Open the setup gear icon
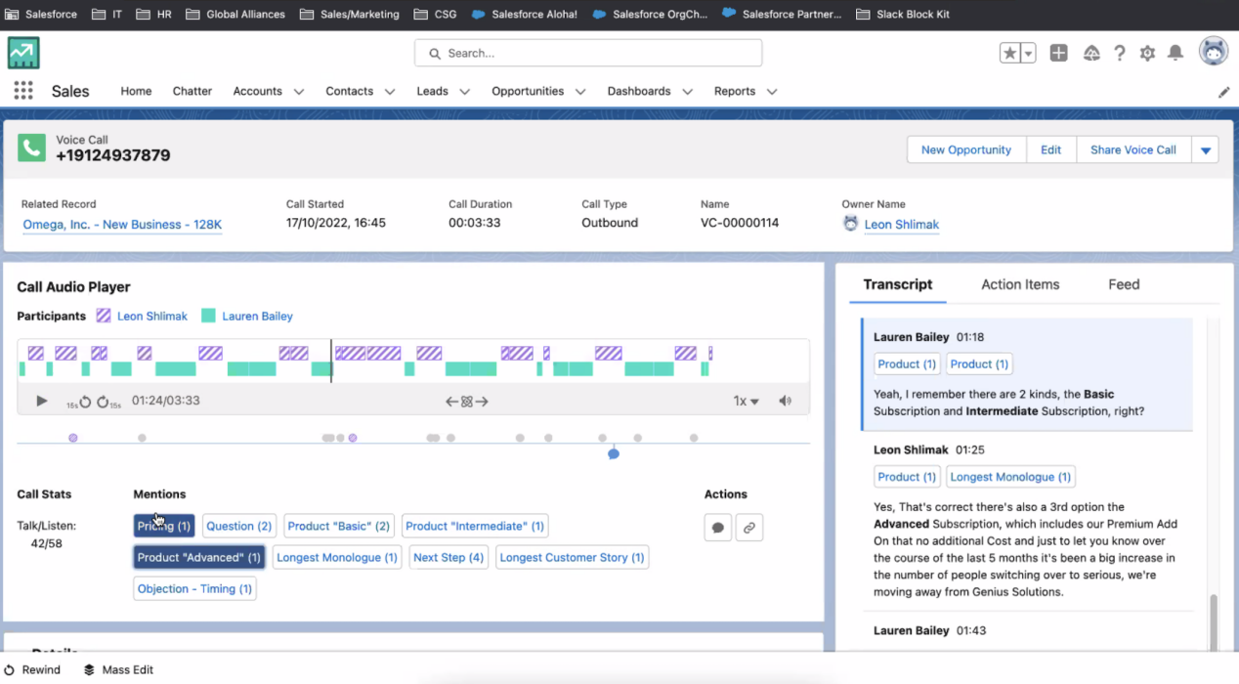This screenshot has width=1239, height=684. point(1147,54)
